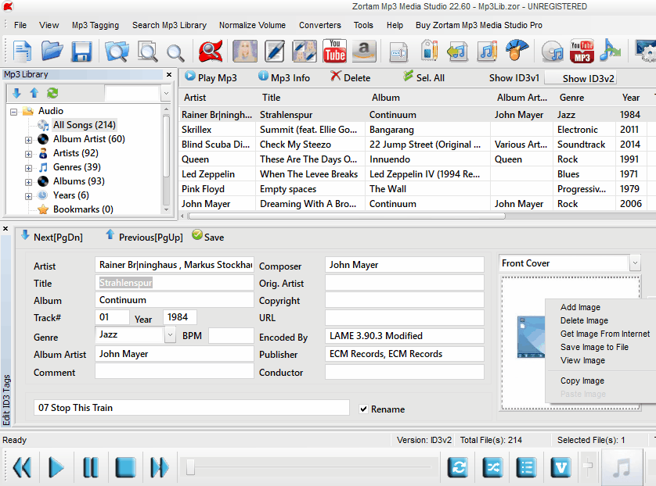Open the File menu
The height and width of the screenshot is (486, 656).
click(x=20, y=25)
